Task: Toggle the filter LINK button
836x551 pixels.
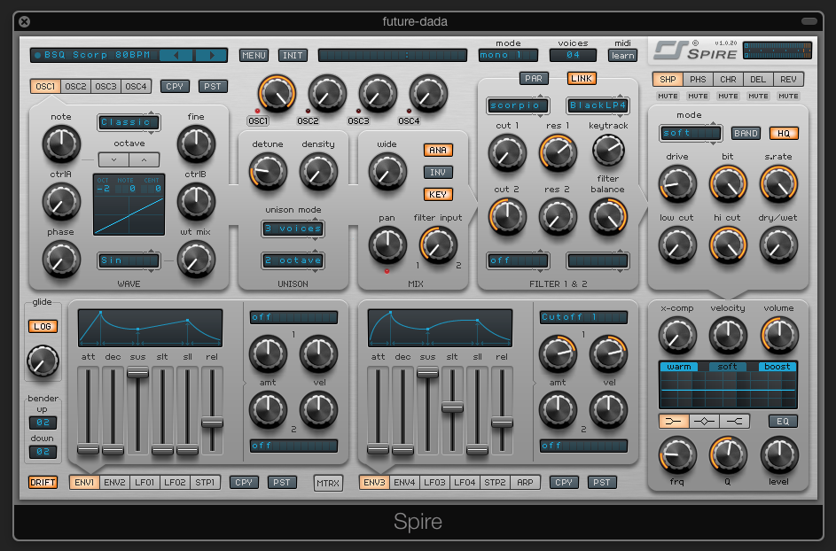Action: tap(582, 78)
